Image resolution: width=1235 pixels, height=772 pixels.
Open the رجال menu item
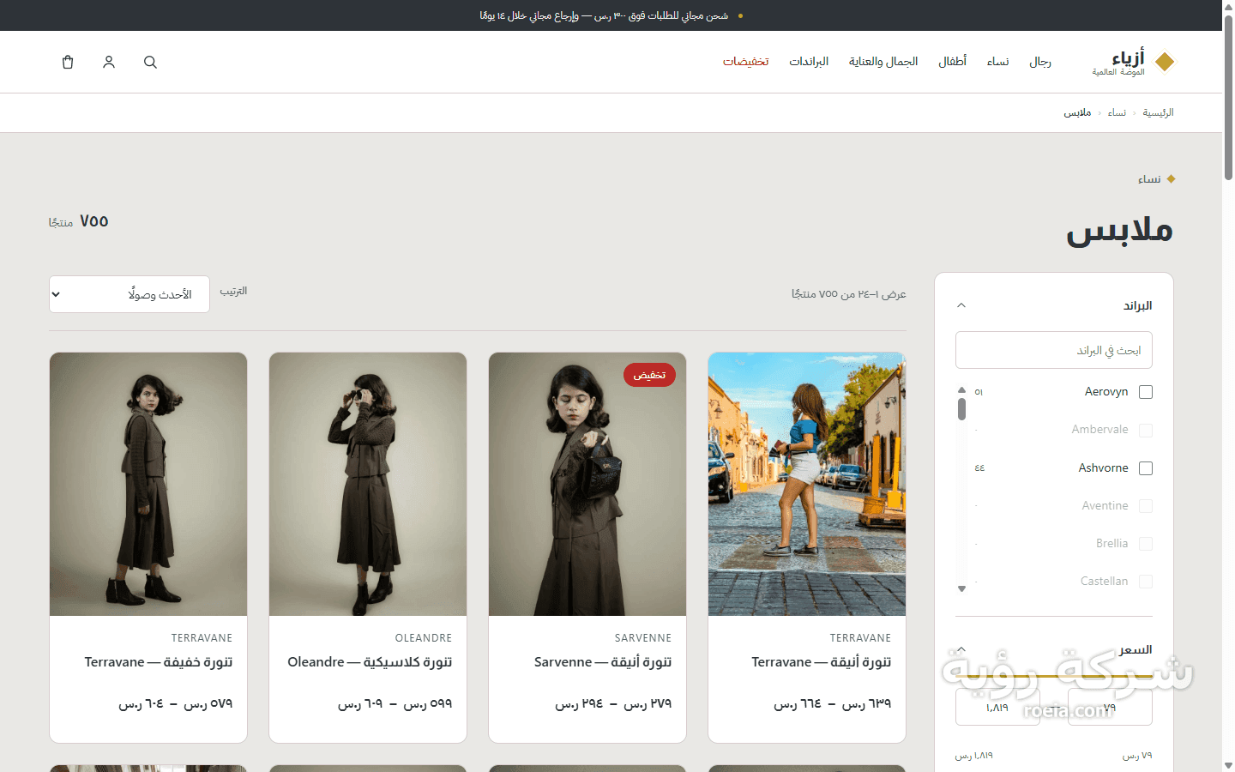pos(1040,62)
